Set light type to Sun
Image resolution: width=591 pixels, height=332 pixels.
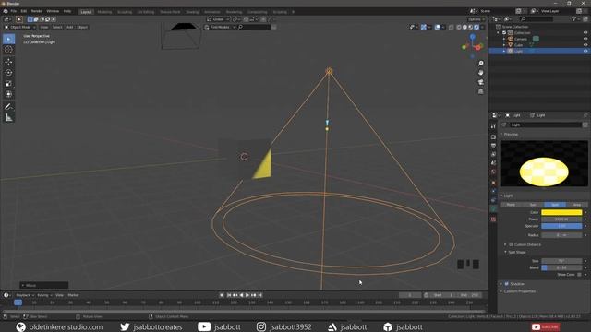tap(533, 205)
